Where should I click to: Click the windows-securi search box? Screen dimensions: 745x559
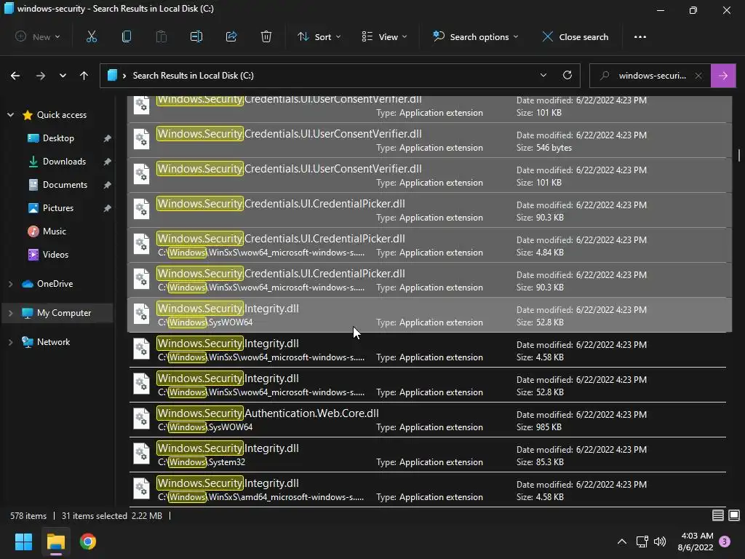(650, 76)
